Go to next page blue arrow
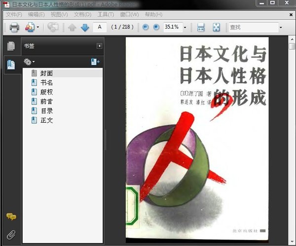Screen dimensions: 296x246 point(85,28)
